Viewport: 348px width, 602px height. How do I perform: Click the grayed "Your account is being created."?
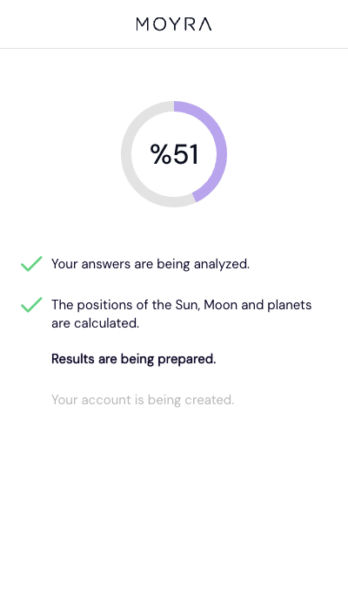[143, 400]
